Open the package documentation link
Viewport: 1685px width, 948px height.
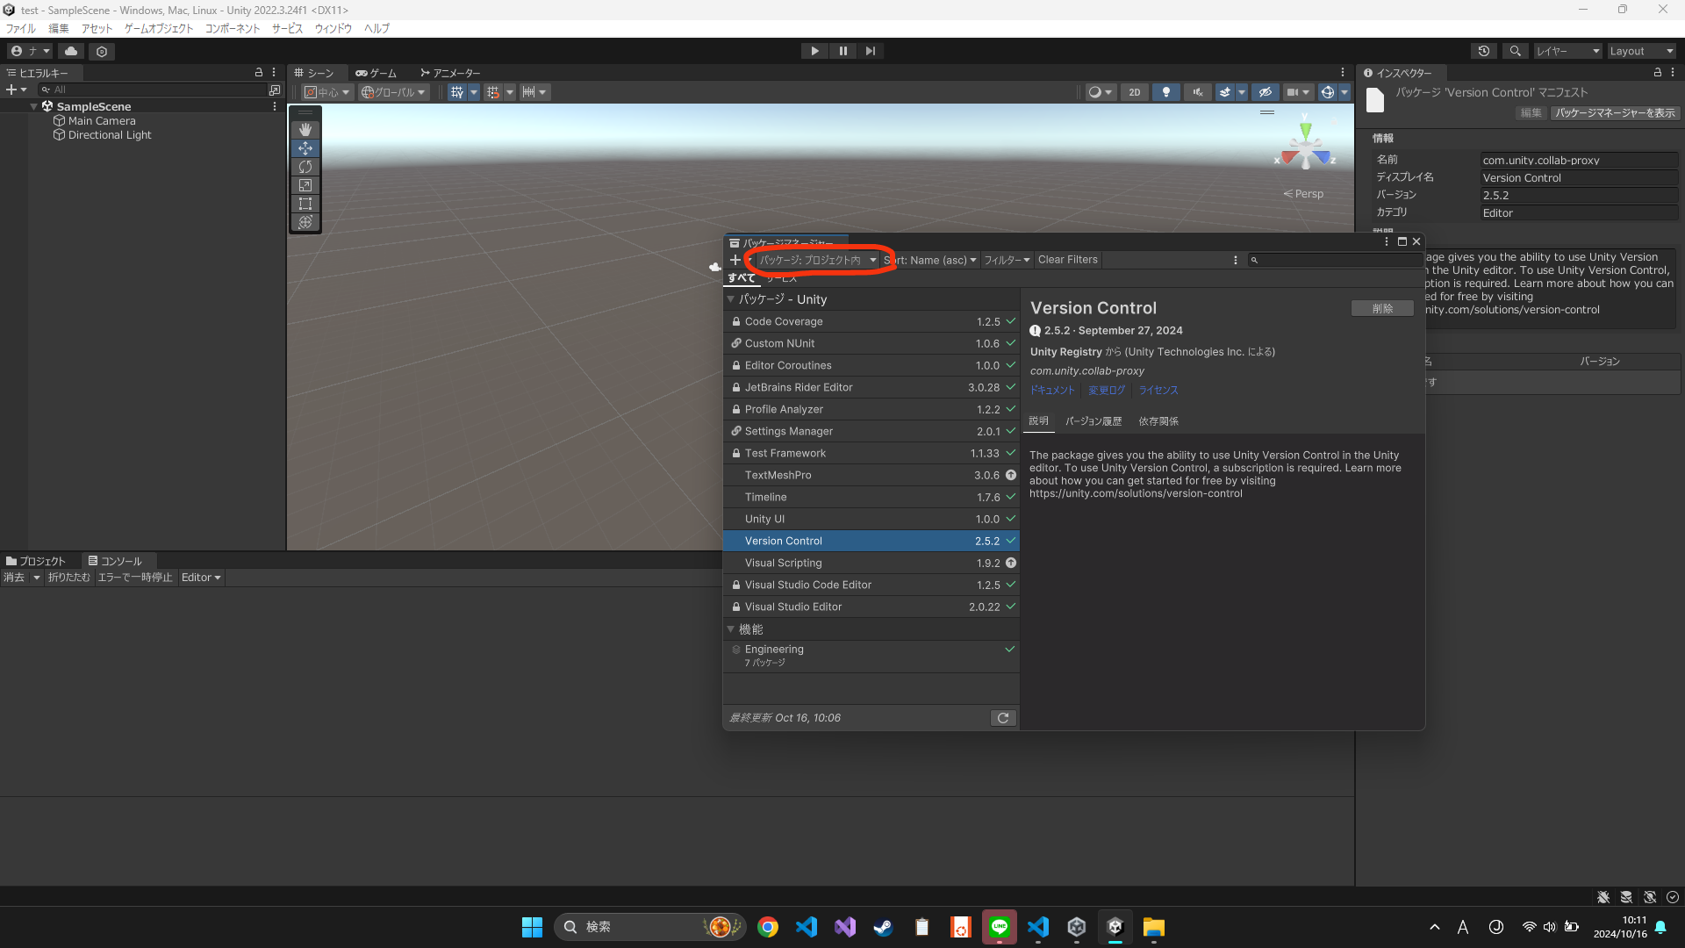(x=1051, y=391)
